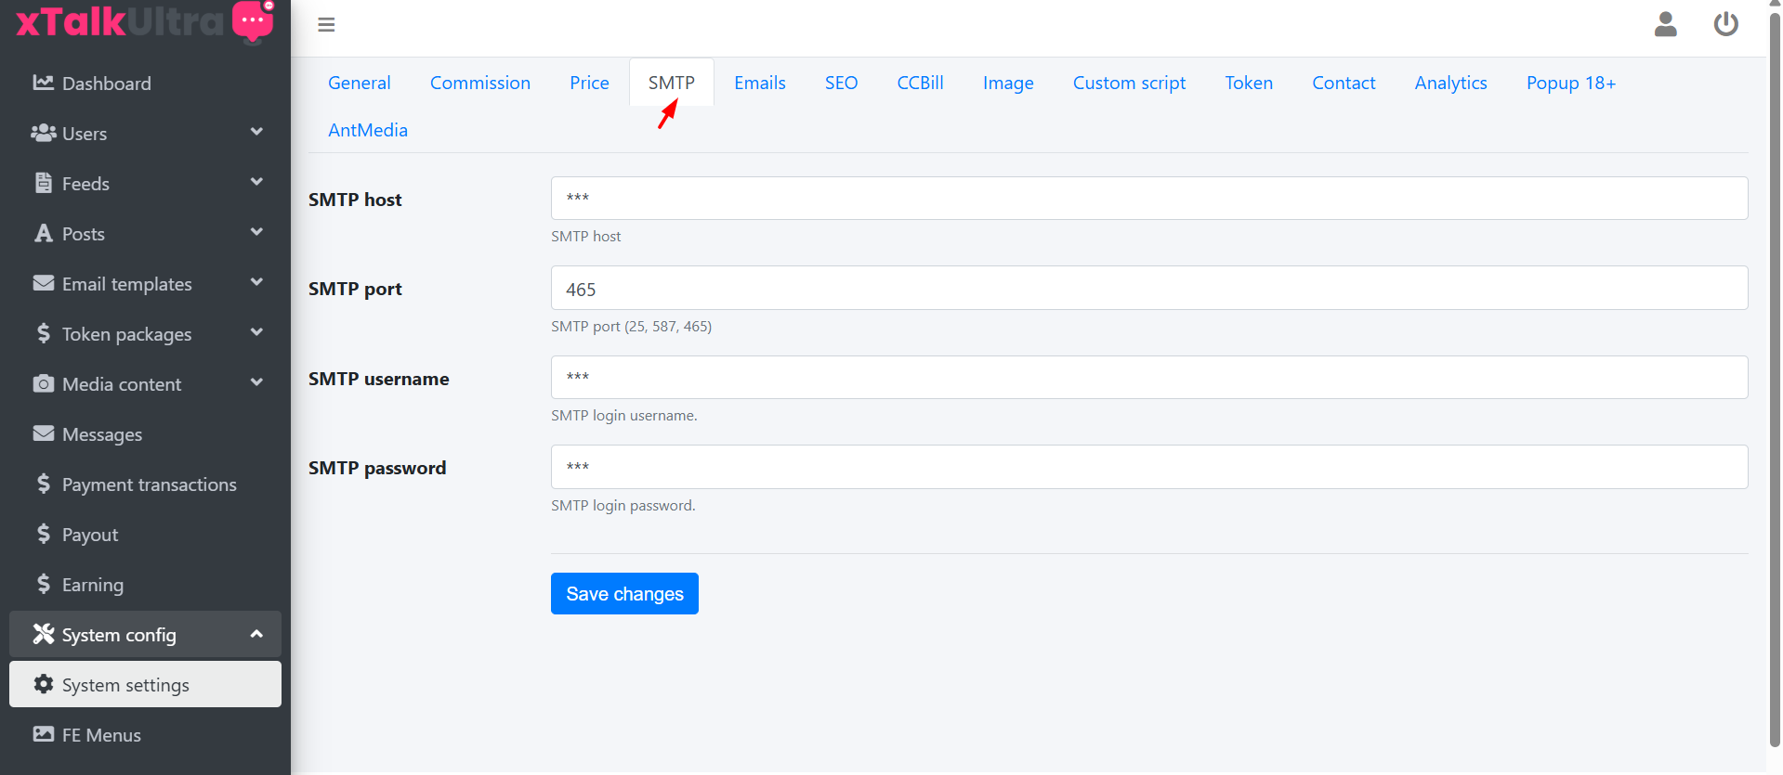Open the user profile icon
Viewport: 1783px width, 775px height.
(1665, 24)
